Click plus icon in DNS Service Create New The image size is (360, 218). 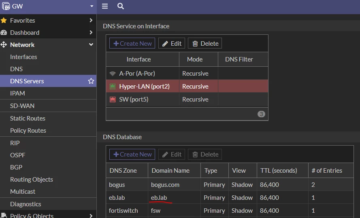pyautogui.click(x=116, y=43)
